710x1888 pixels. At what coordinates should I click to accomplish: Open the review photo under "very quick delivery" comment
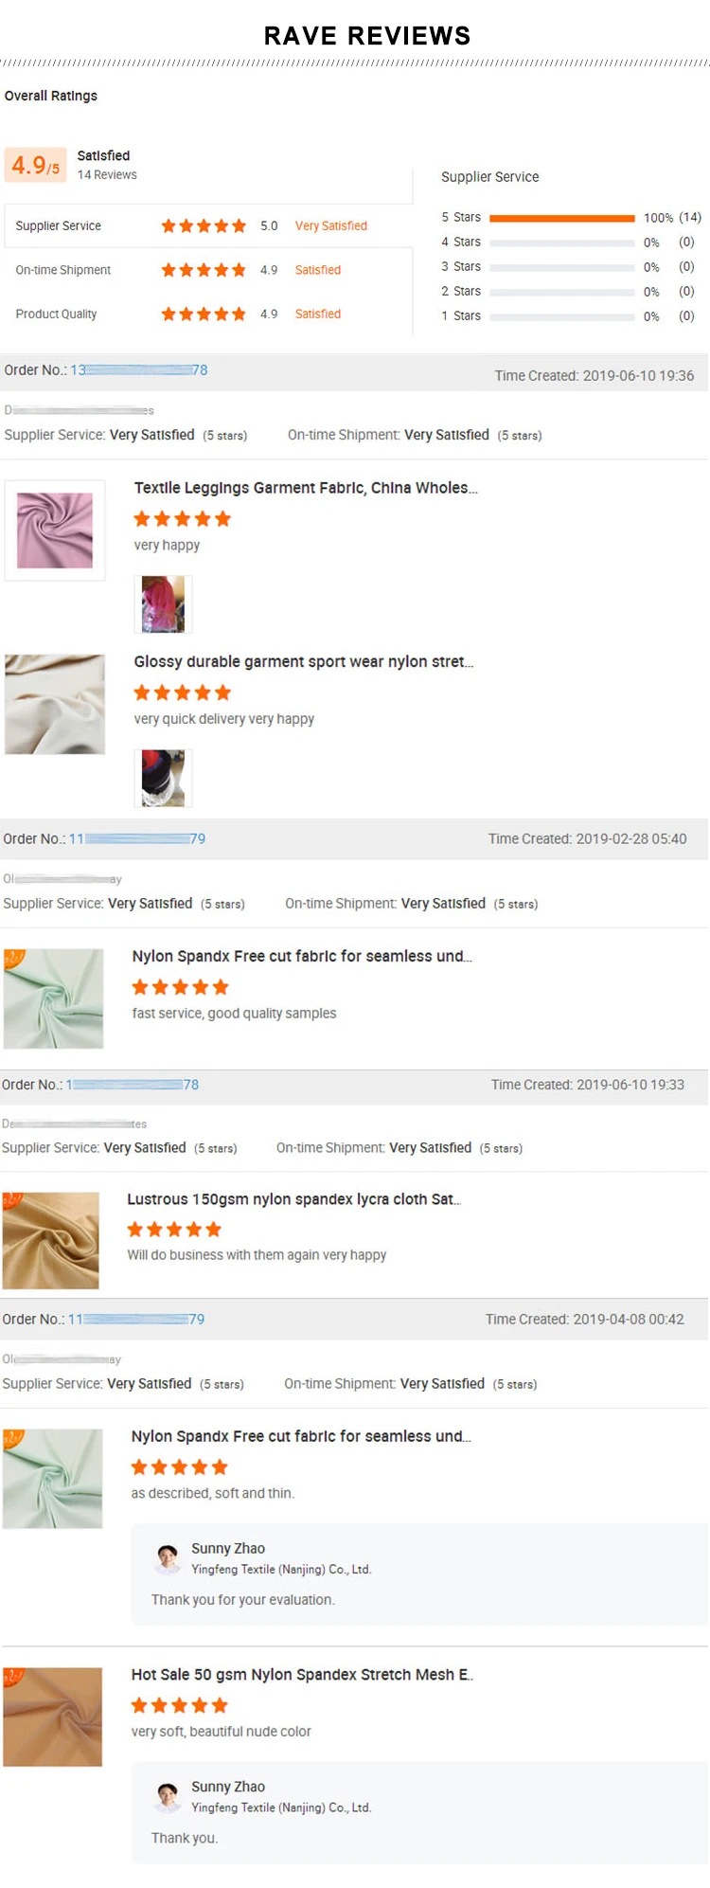tap(163, 778)
